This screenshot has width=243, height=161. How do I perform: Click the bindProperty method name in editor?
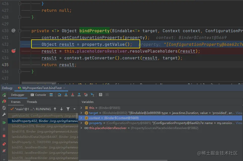tap(94, 31)
